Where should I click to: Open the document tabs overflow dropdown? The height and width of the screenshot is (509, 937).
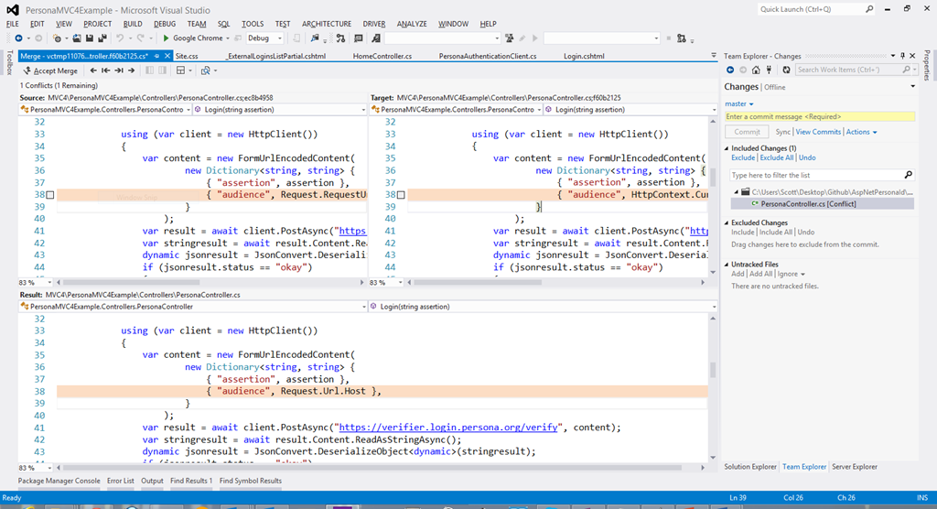[x=714, y=56]
